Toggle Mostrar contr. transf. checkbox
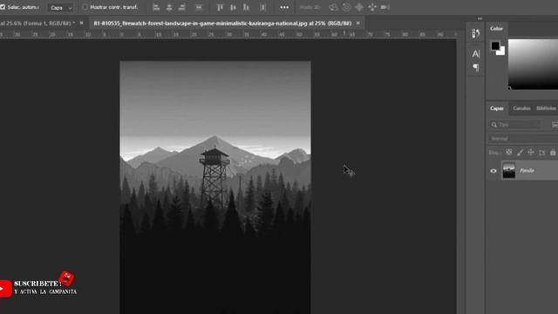This screenshot has width=558, height=314. tap(85, 7)
